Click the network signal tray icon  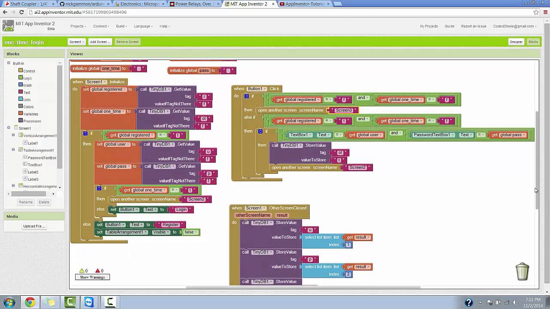coord(507,303)
